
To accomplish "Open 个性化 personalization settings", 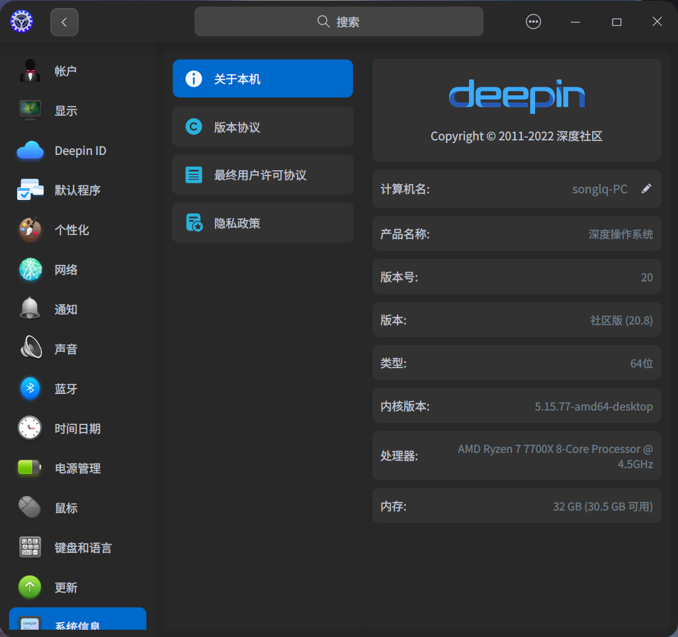I will pos(71,230).
